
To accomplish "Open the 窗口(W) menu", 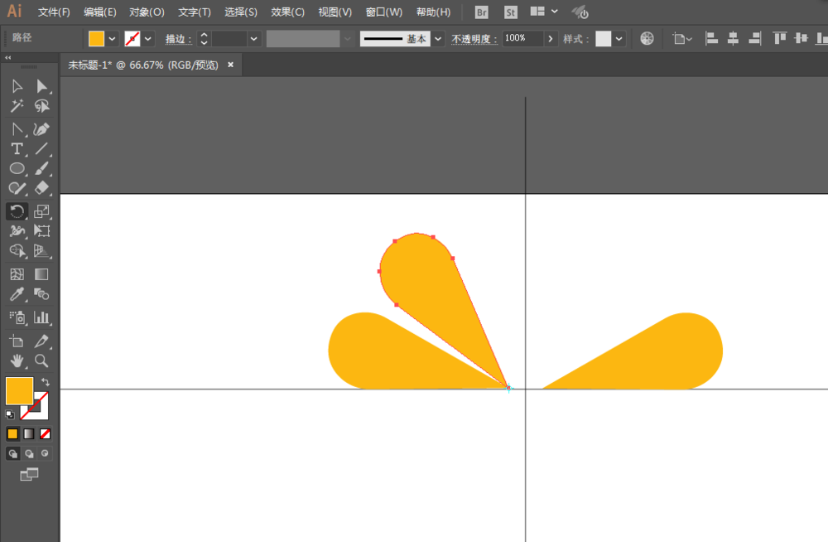I will point(384,12).
